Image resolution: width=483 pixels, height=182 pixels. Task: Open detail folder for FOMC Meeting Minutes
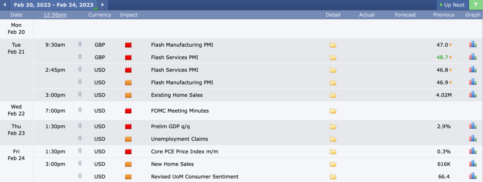pyautogui.click(x=333, y=111)
